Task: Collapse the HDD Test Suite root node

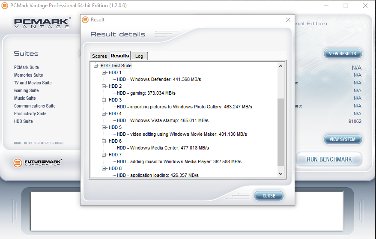Action: pos(95,66)
